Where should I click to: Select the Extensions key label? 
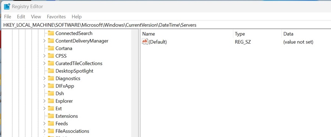click(67, 116)
